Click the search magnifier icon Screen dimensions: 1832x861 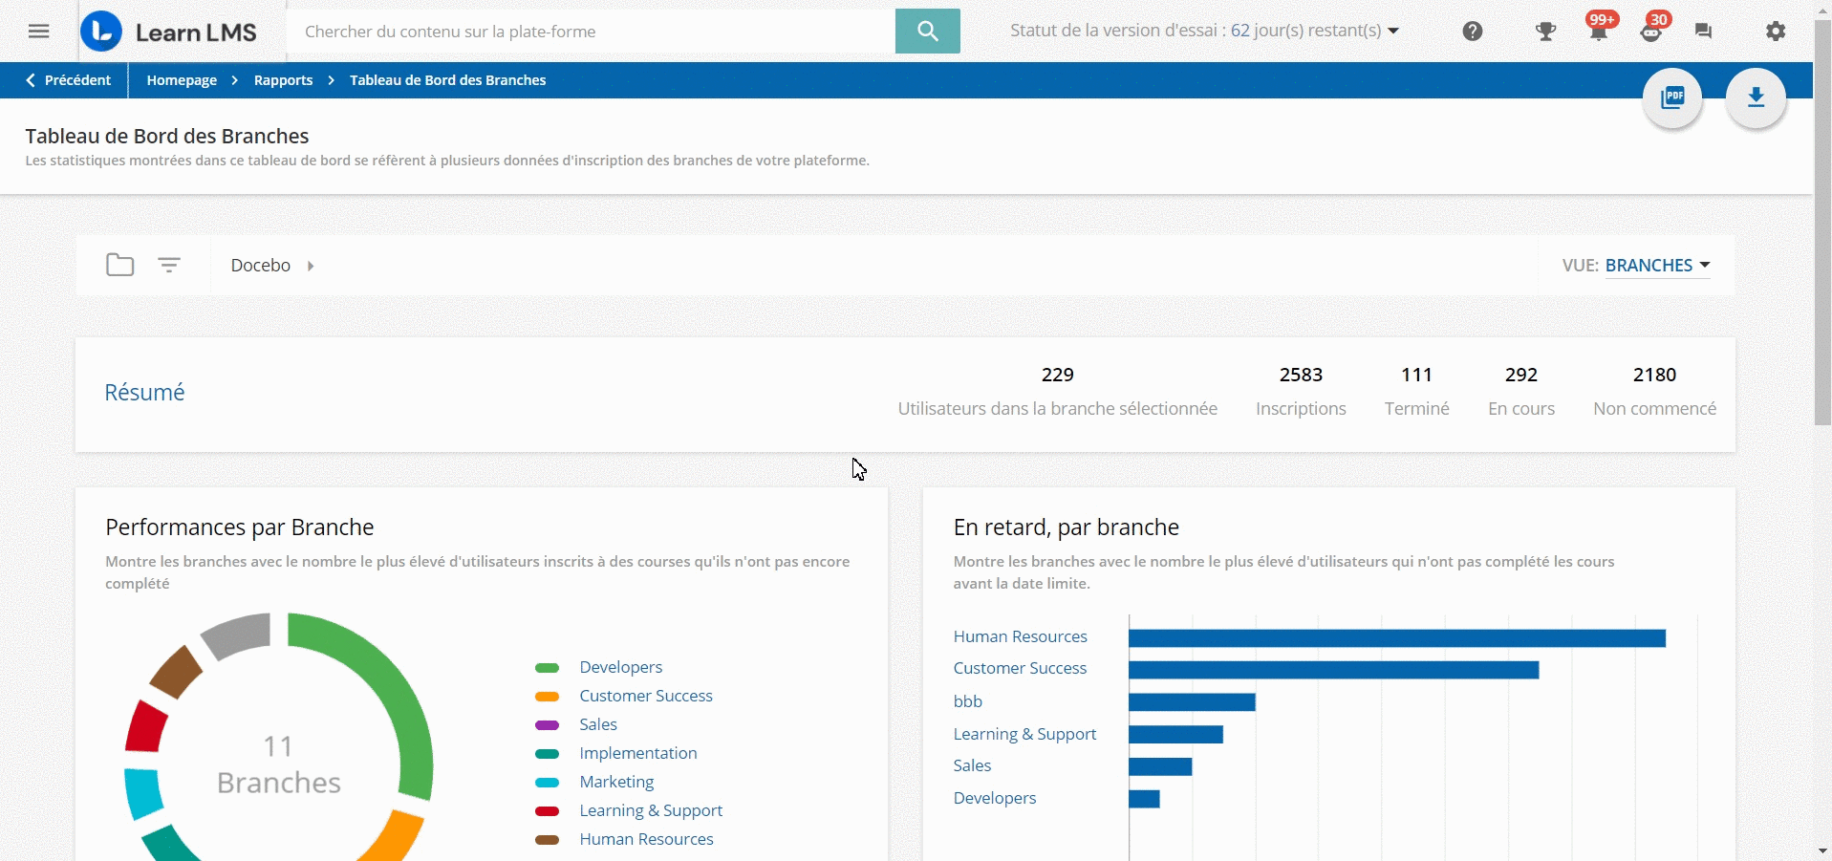[x=926, y=31]
